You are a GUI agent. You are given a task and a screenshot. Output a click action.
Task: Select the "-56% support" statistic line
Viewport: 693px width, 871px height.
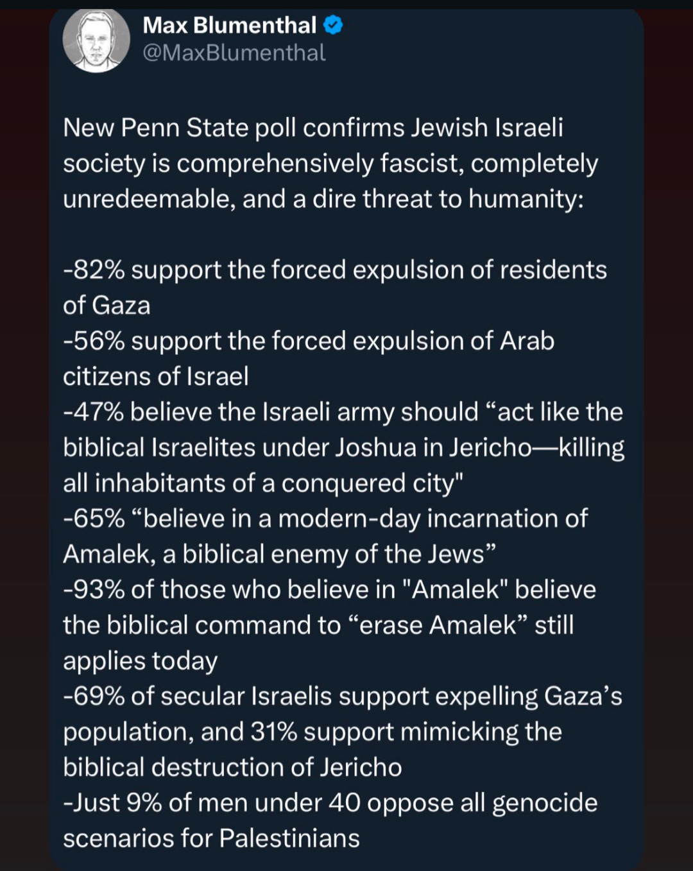point(309,341)
